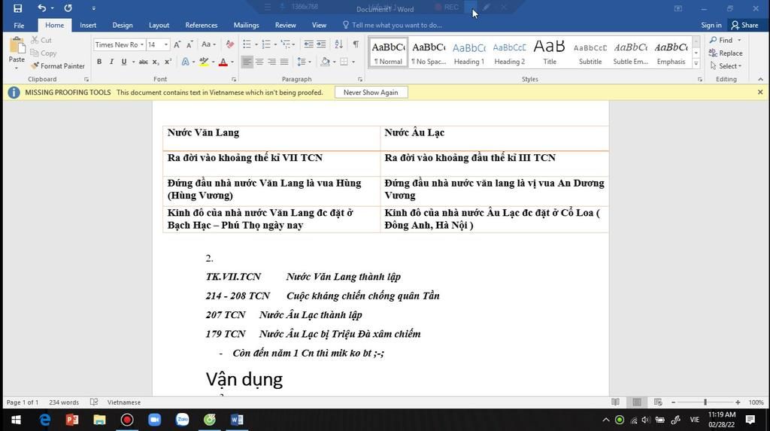Apply Text Effects to selection
Screen dimensions: 770x431
click(185, 62)
